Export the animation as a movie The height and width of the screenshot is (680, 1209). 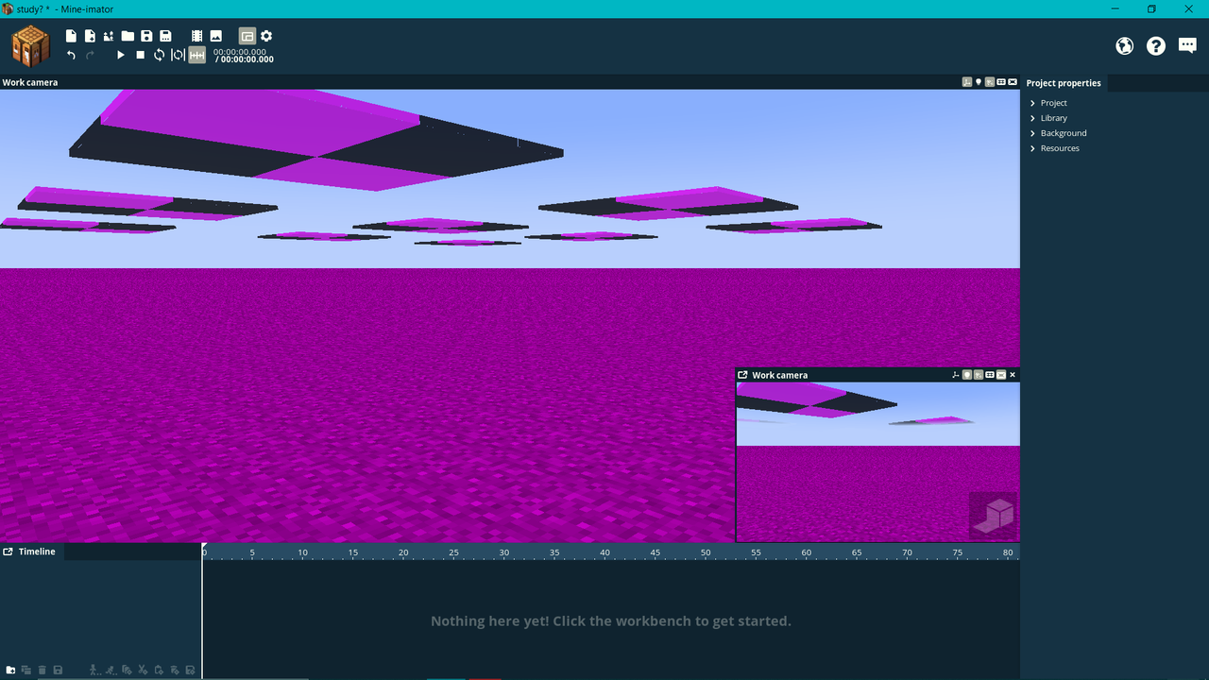coord(196,35)
